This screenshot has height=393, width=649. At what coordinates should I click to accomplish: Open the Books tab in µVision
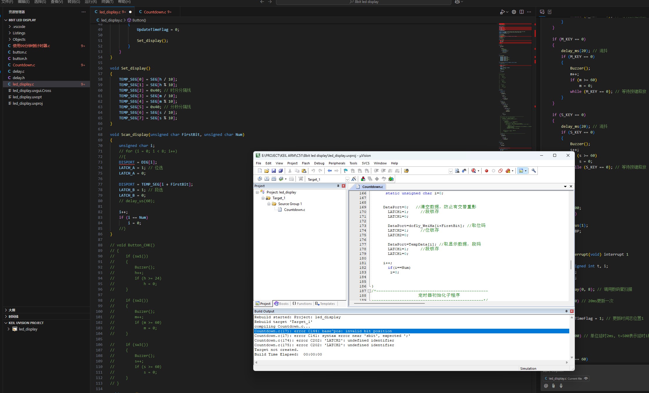click(x=281, y=304)
